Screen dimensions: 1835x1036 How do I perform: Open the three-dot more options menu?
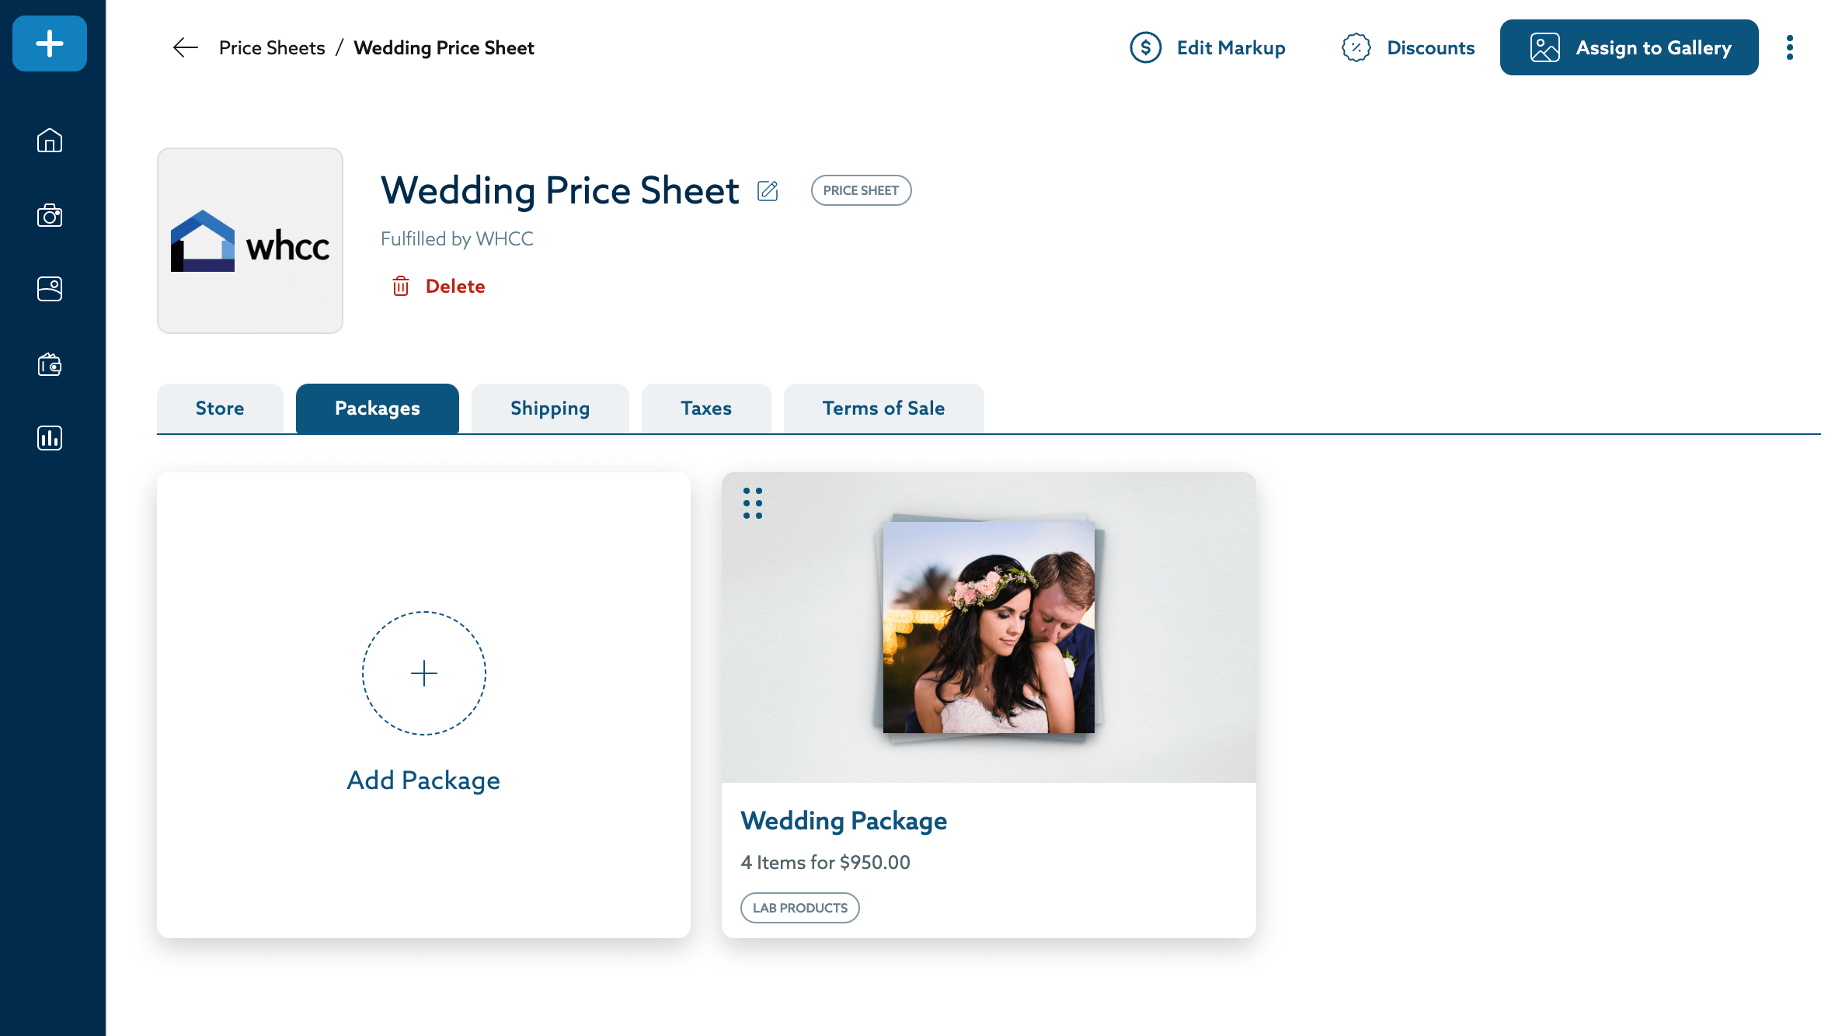point(1790,47)
